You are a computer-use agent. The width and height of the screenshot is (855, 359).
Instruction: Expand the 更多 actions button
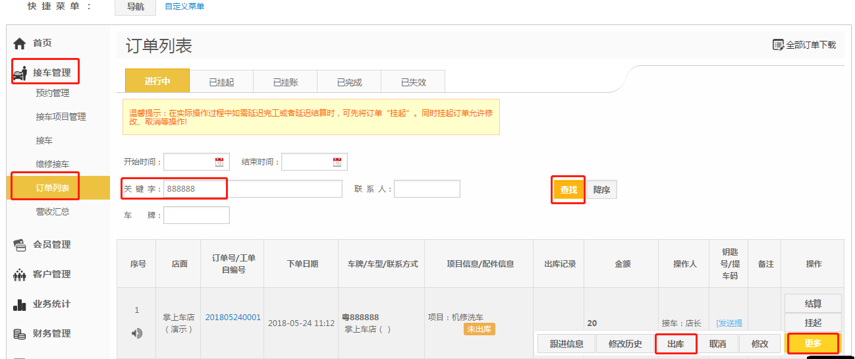coord(813,344)
